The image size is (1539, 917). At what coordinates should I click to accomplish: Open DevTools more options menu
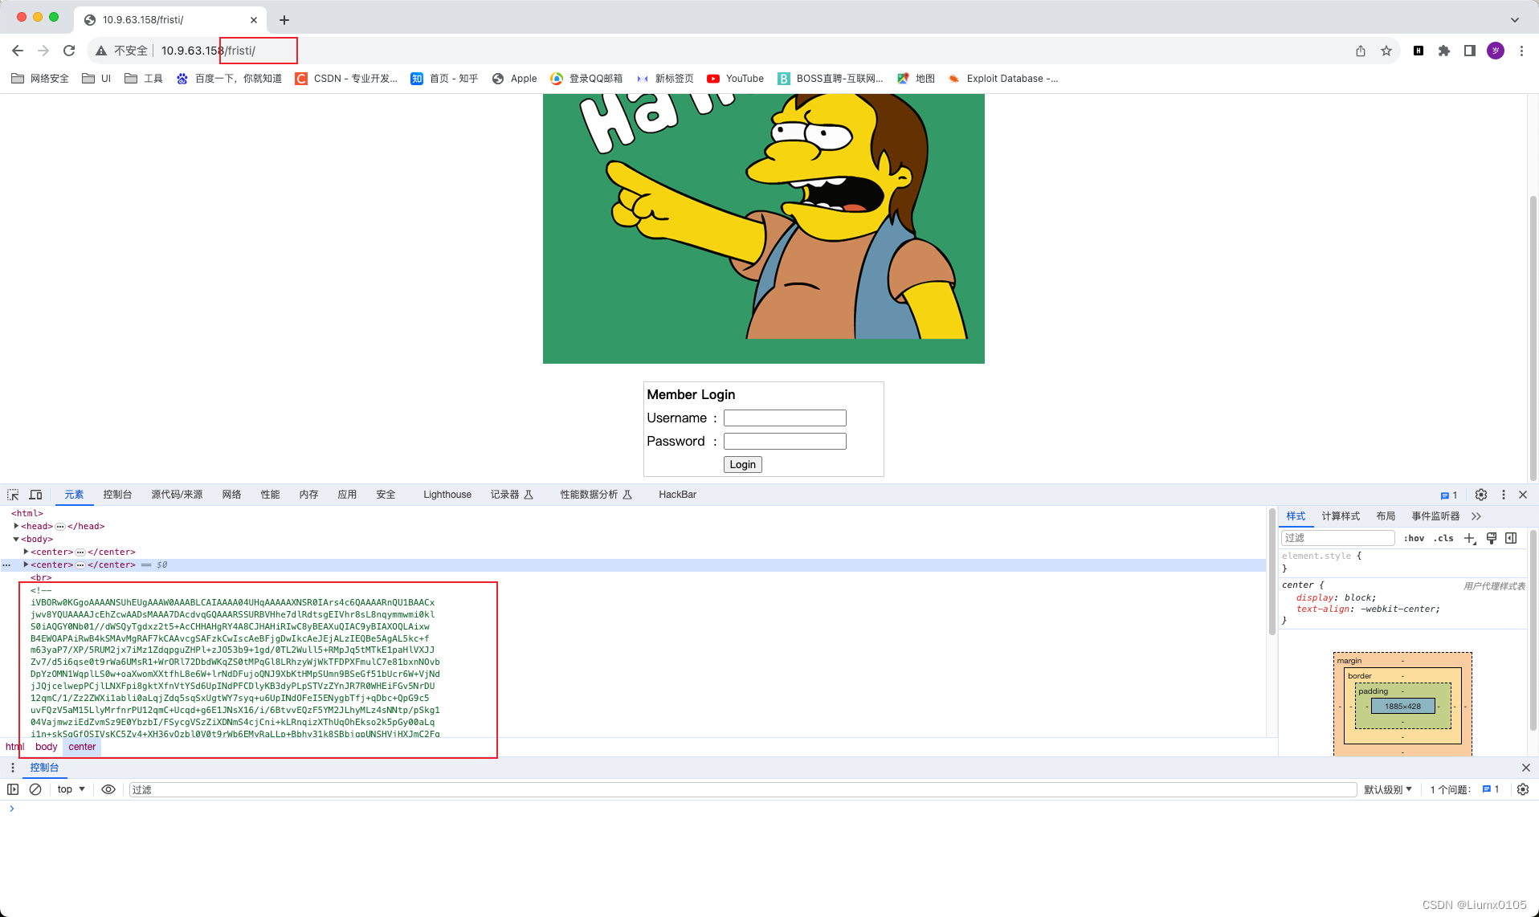click(1504, 495)
